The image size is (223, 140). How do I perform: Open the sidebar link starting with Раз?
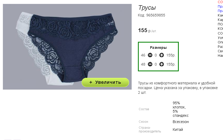point(220,46)
